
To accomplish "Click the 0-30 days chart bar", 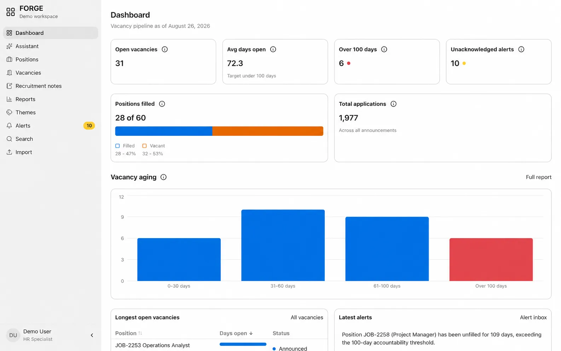I will pyautogui.click(x=179, y=259).
